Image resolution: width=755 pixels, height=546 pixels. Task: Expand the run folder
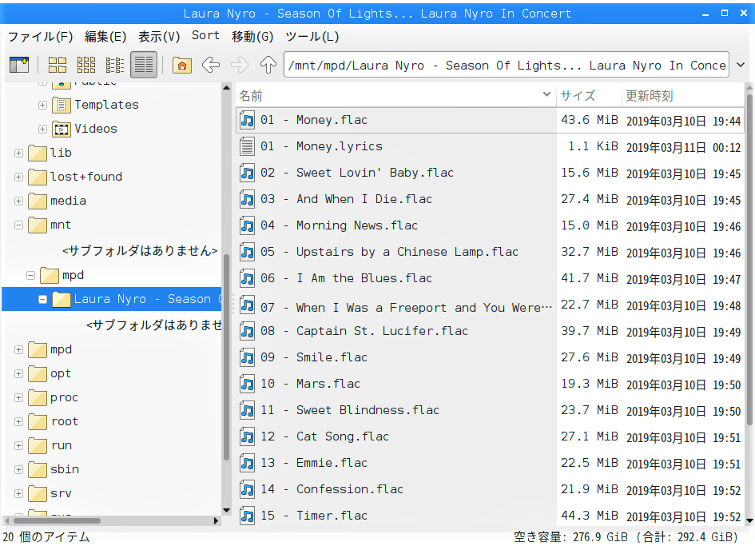pos(19,445)
